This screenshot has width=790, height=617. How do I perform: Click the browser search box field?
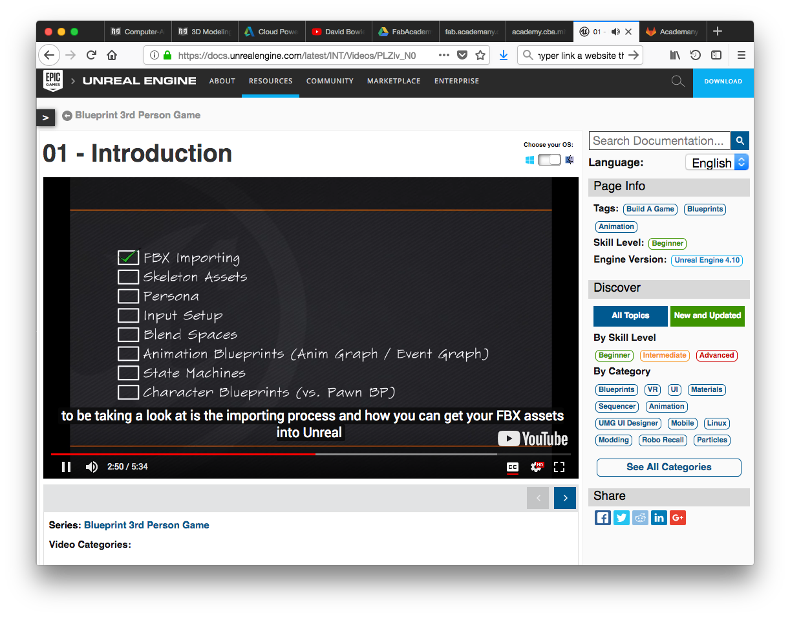pyautogui.click(x=581, y=56)
